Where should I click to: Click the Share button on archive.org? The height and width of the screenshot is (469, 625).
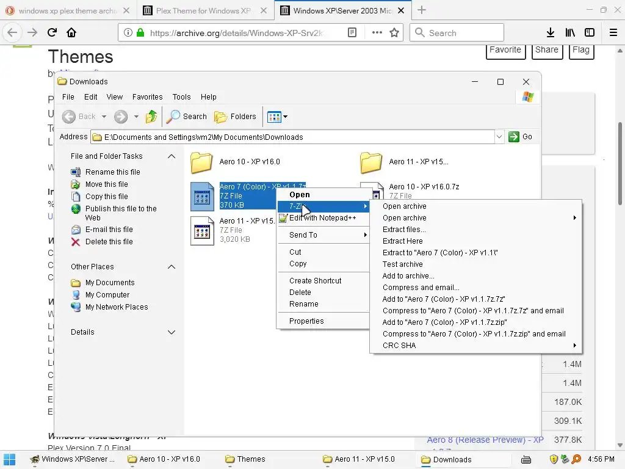point(547,51)
